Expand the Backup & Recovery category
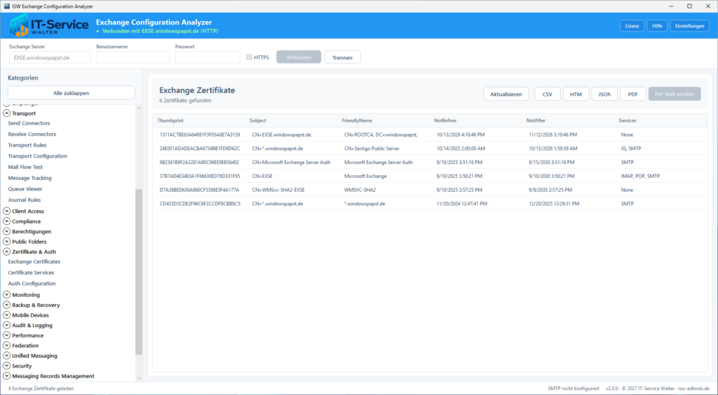Screen dimensions: 718x395 pyautogui.click(x=7, y=305)
